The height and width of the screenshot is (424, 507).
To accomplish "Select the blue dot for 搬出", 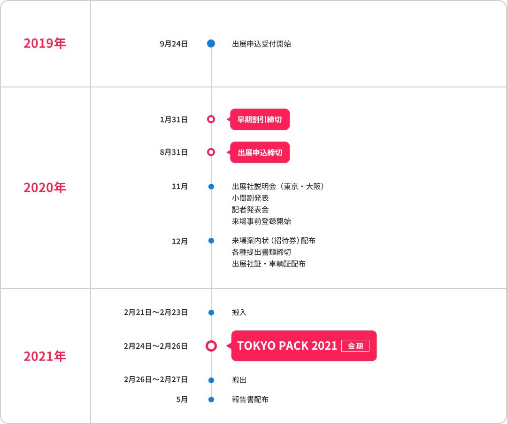I will coord(211,380).
